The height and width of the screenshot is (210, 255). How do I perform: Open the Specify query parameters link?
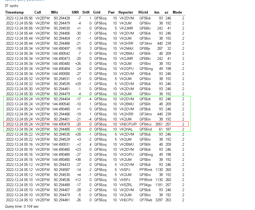point(24,1)
